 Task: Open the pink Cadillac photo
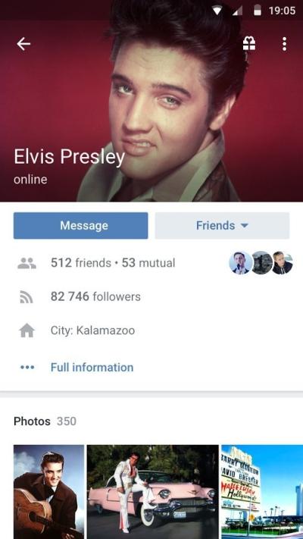coord(152,492)
